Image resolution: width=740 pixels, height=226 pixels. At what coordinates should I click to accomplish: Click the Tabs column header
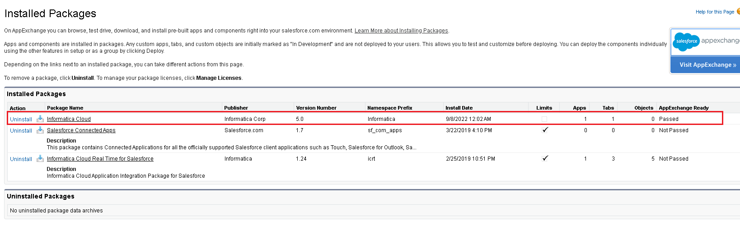(x=608, y=108)
